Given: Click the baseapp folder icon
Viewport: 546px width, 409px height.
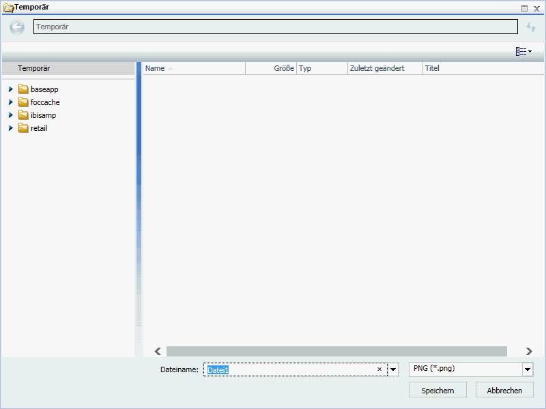Looking at the screenshot, I should click(x=23, y=89).
